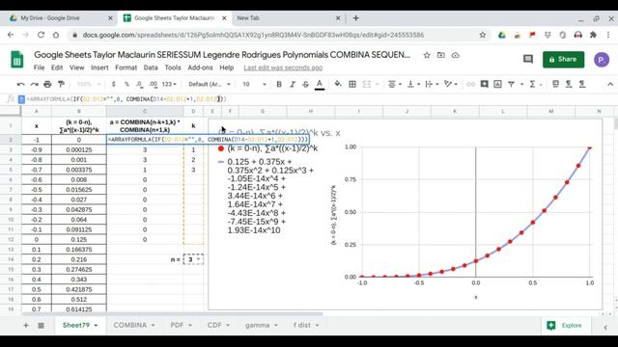Open the functions sigma menu

click(x=533, y=84)
